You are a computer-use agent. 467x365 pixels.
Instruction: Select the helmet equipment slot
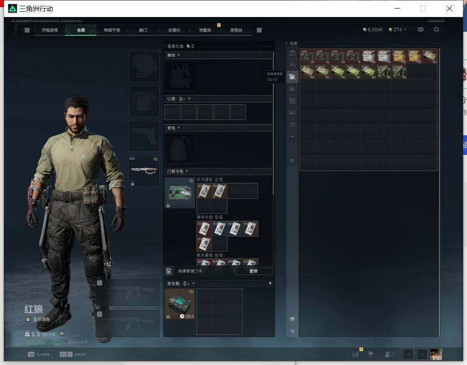pos(144,66)
